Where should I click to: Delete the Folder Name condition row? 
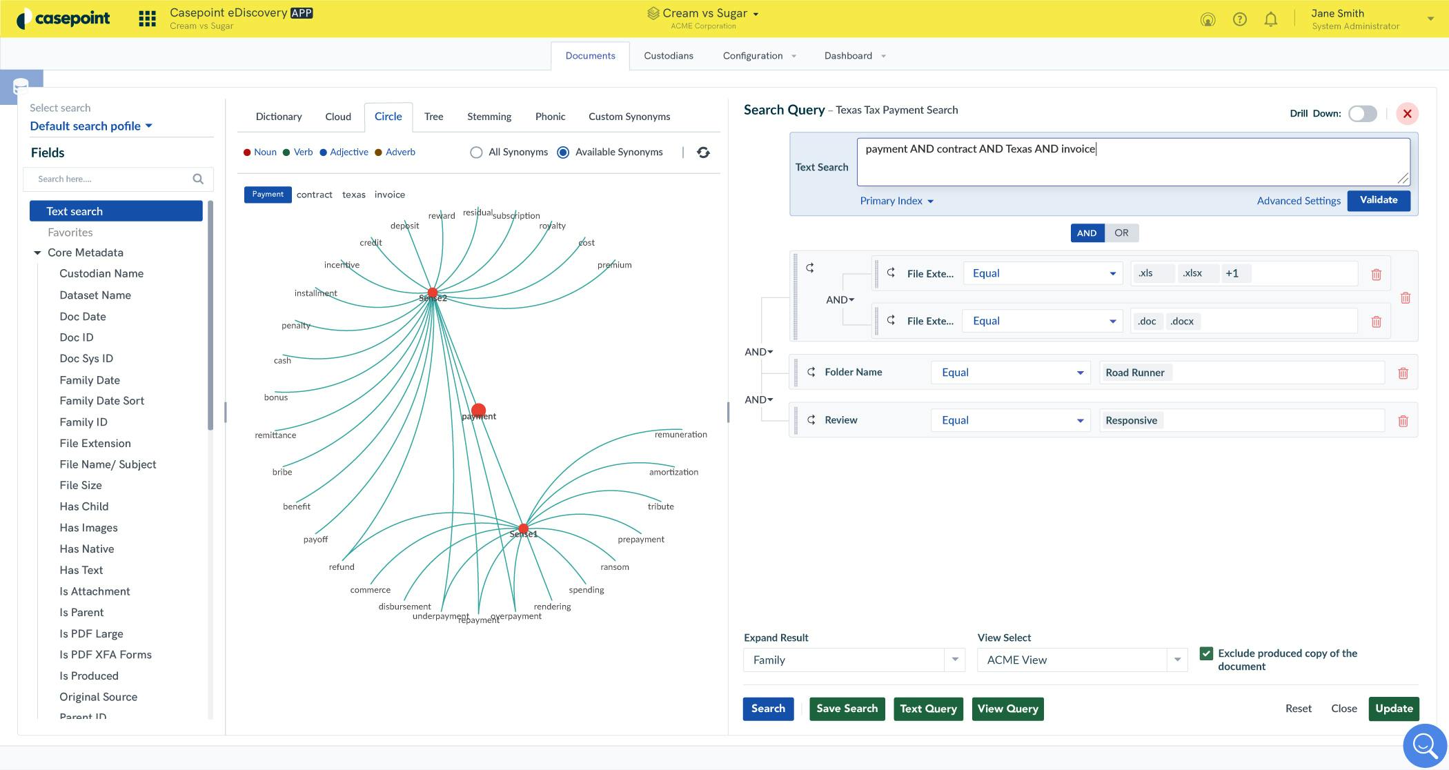[x=1403, y=373]
